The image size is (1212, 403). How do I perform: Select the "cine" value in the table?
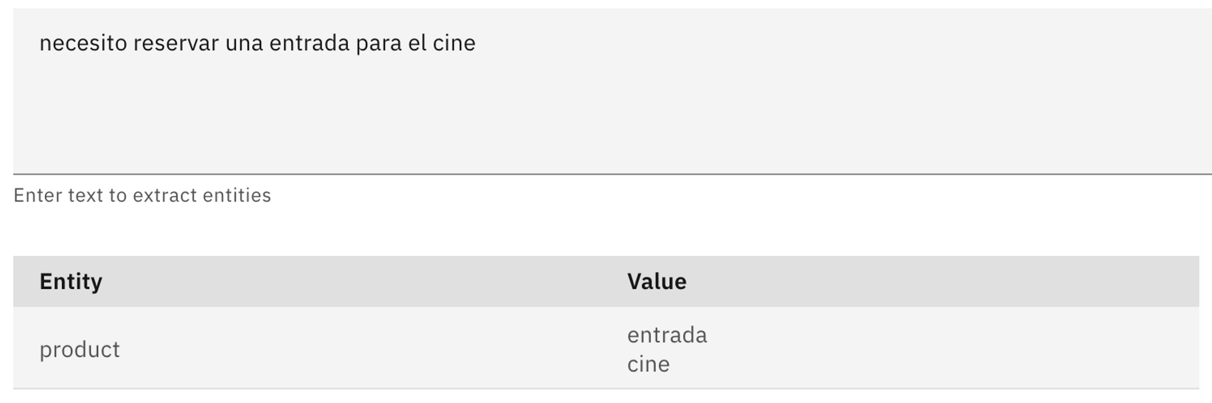[x=648, y=364]
